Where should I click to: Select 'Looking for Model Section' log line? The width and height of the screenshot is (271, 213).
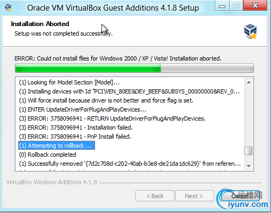[x=69, y=82]
